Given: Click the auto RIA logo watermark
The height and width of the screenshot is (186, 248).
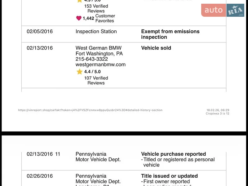Looking at the screenshot, I should pyautogui.click(x=223, y=10).
